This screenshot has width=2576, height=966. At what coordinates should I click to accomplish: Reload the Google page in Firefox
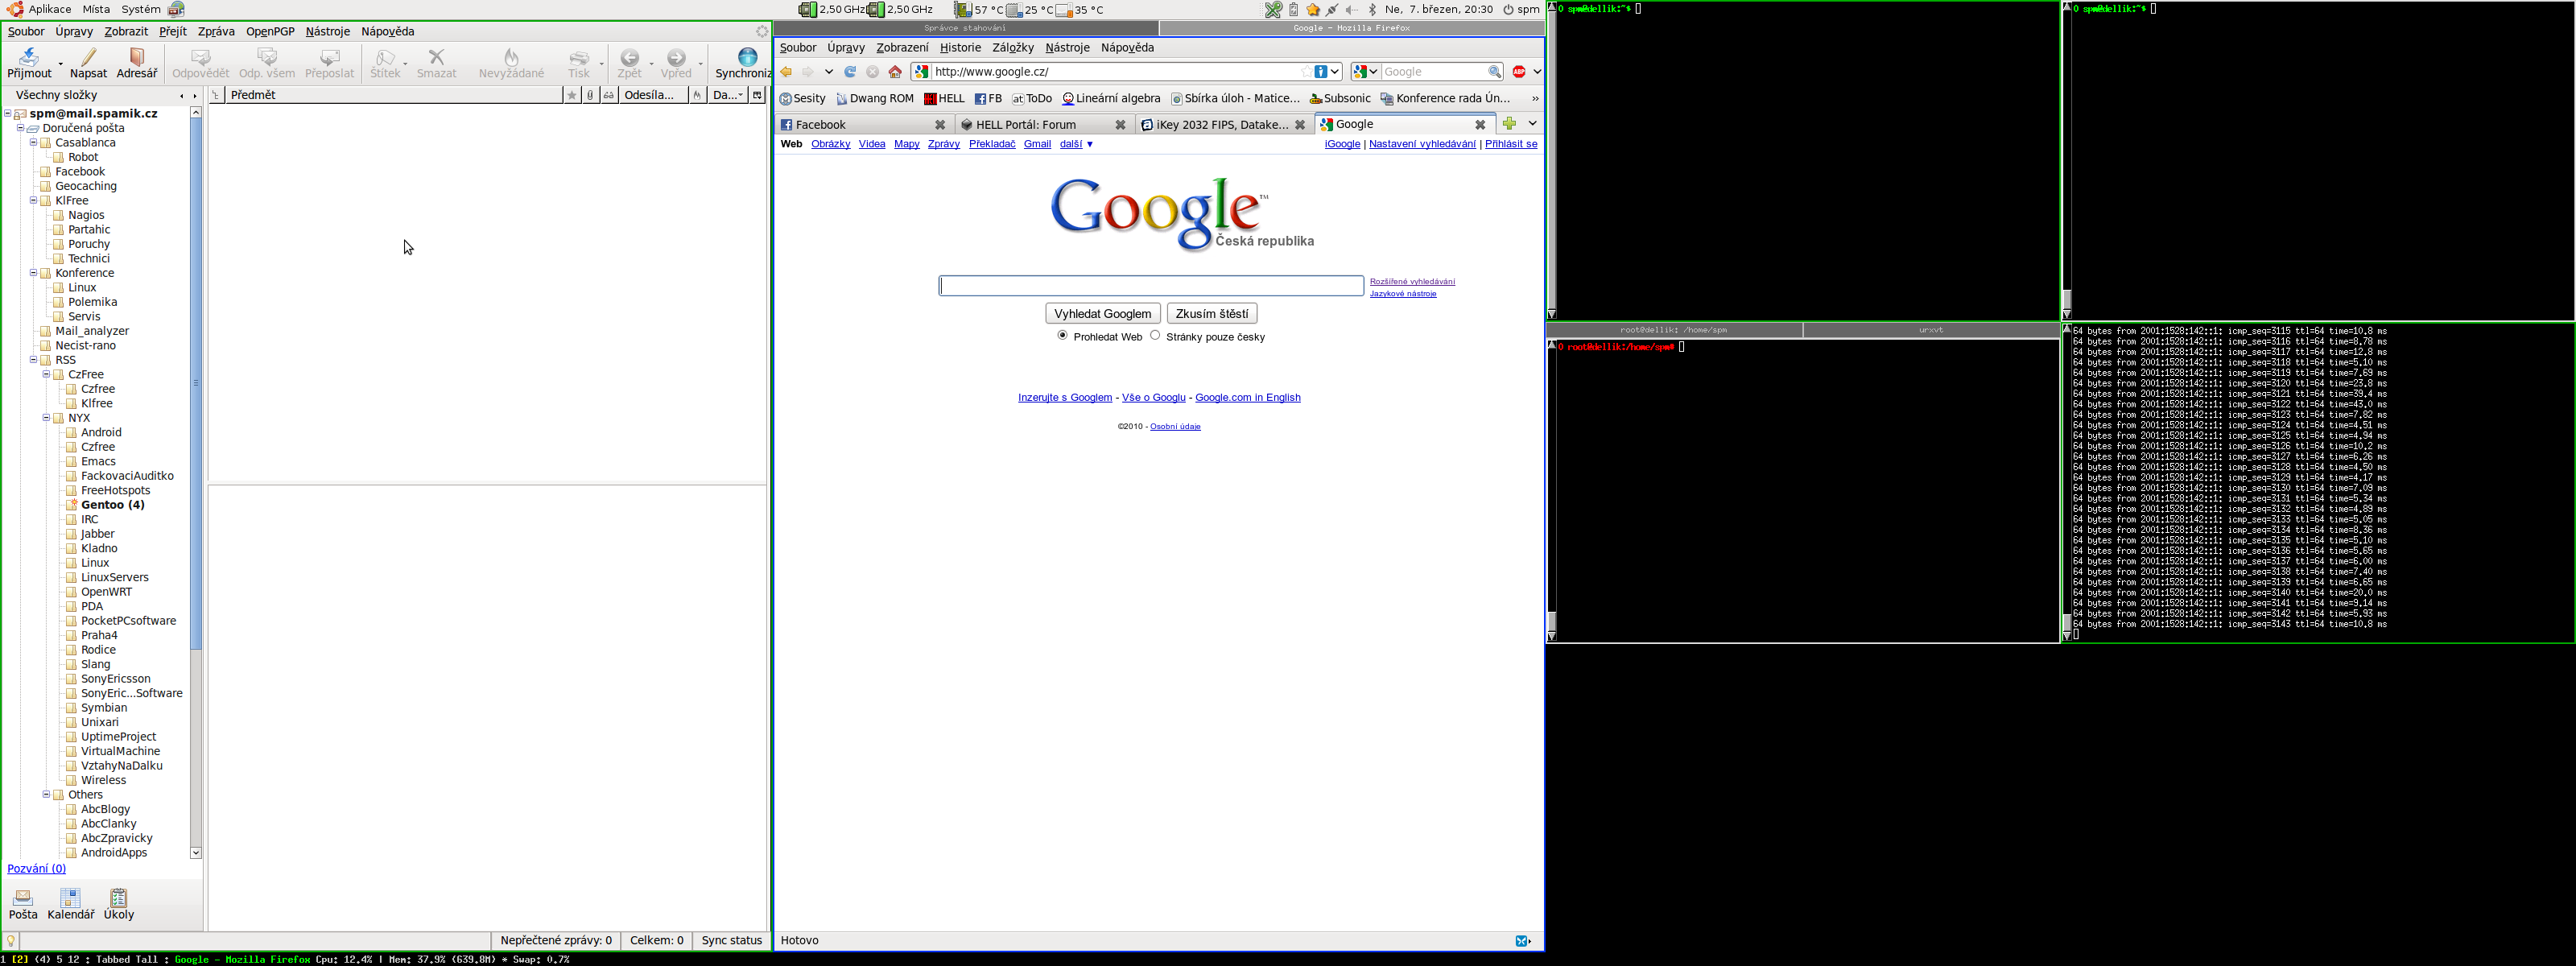click(850, 72)
